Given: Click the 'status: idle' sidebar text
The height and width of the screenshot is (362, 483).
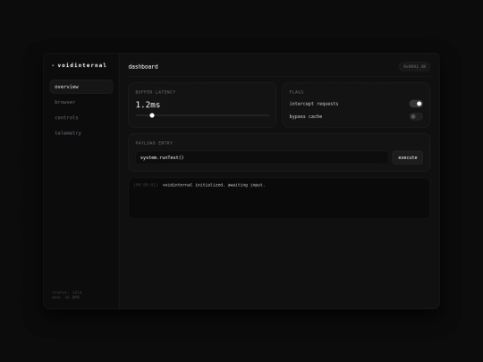Looking at the screenshot, I should pyautogui.click(x=67, y=292).
